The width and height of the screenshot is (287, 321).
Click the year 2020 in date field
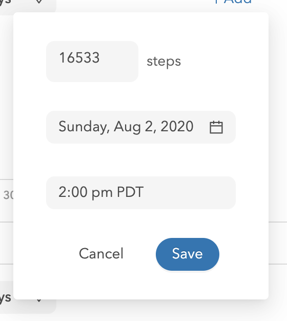point(177,126)
